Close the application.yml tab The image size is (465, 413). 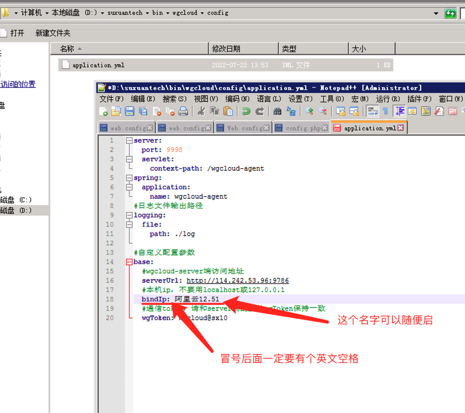pyautogui.click(x=400, y=128)
